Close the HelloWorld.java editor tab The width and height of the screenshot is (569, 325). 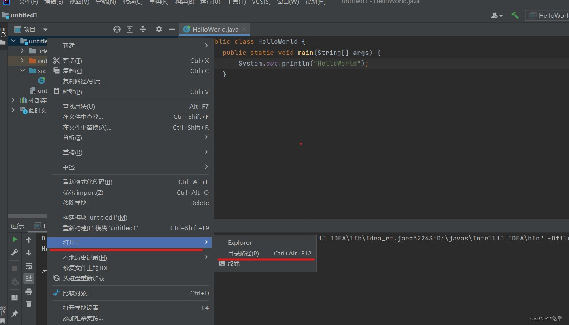click(x=244, y=29)
